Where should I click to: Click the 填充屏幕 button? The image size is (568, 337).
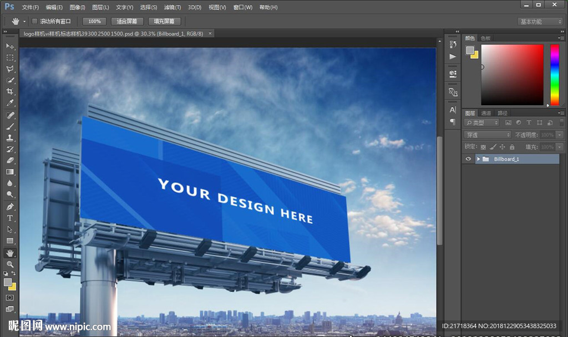[x=164, y=21]
